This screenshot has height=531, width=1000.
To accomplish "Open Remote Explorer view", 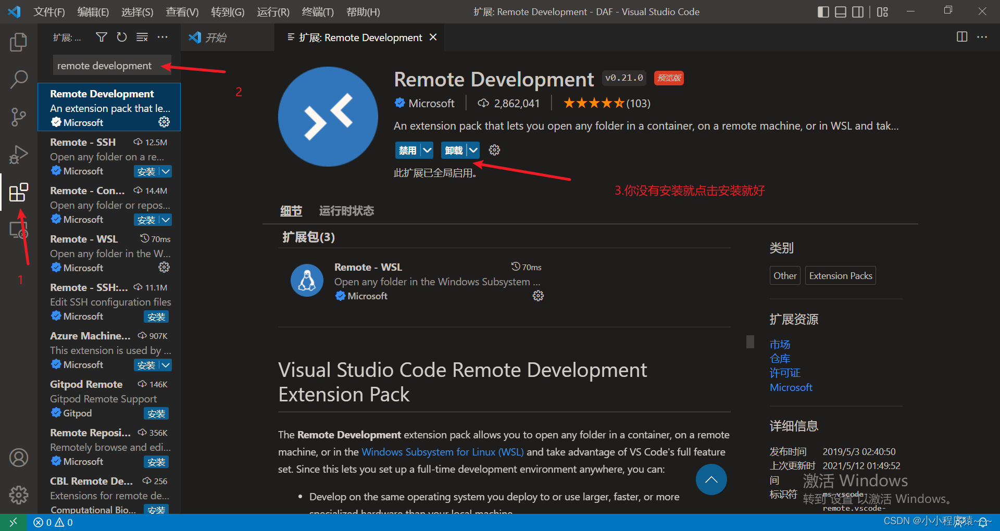I will (x=19, y=230).
